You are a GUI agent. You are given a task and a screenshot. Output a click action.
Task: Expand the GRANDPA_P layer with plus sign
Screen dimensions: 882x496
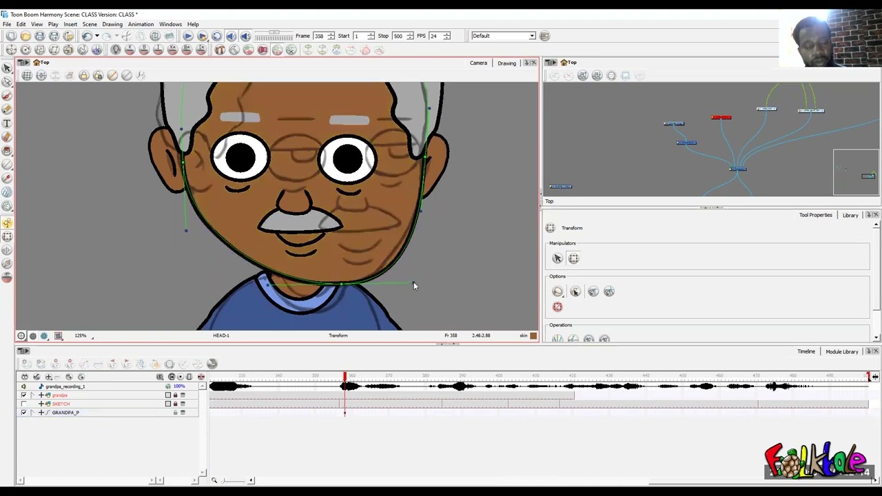click(41, 413)
